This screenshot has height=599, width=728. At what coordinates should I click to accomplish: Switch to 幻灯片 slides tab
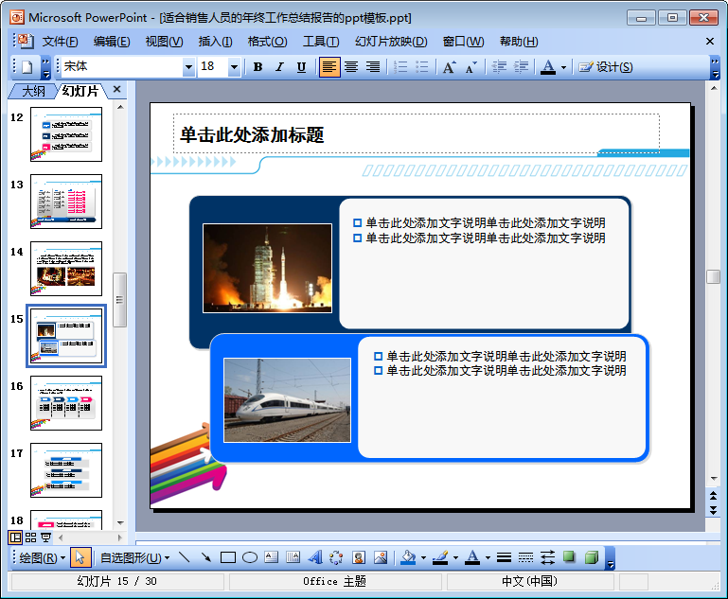click(x=80, y=91)
